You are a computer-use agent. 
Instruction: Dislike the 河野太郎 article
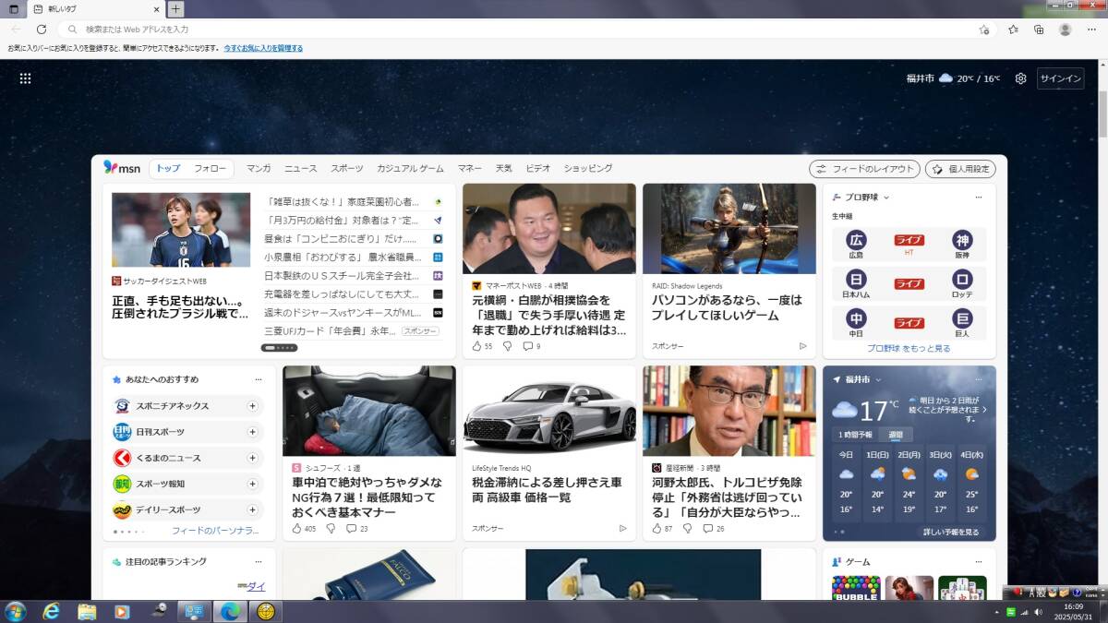coord(687,529)
